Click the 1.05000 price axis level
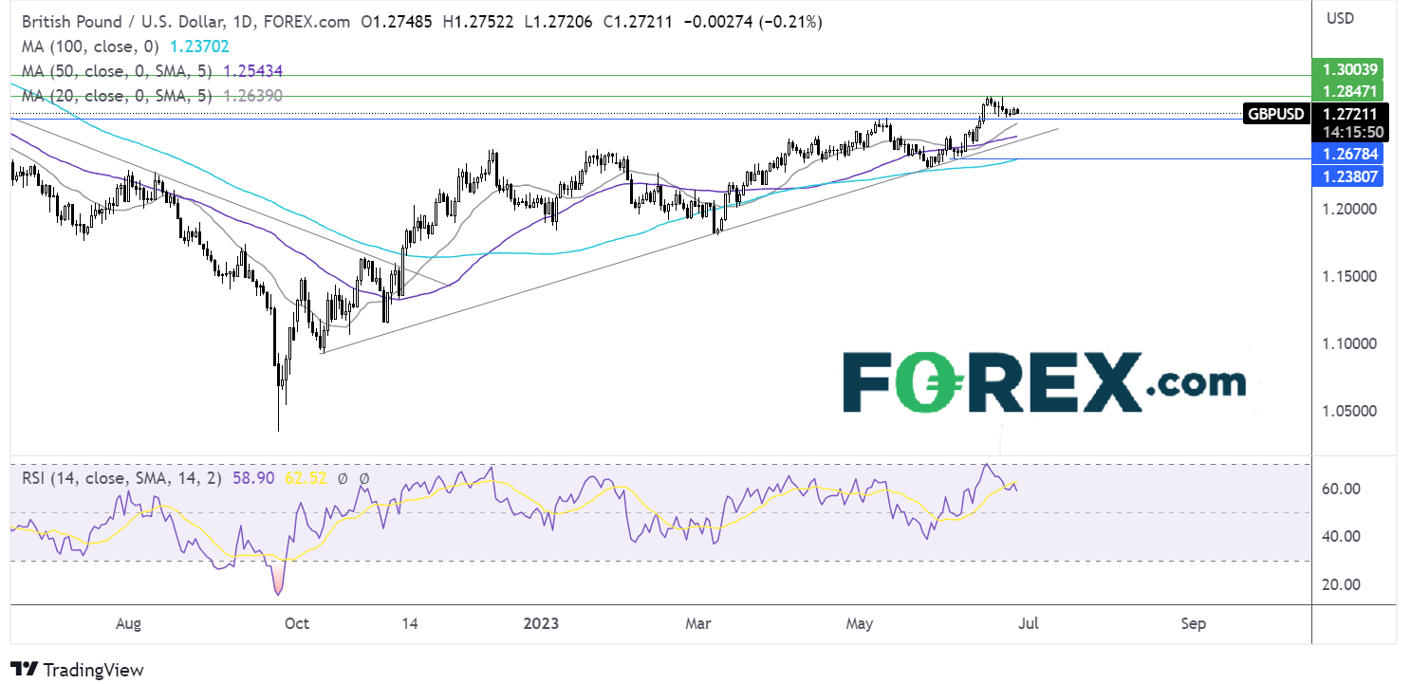The height and width of the screenshot is (684, 1411). pyautogui.click(x=1349, y=411)
